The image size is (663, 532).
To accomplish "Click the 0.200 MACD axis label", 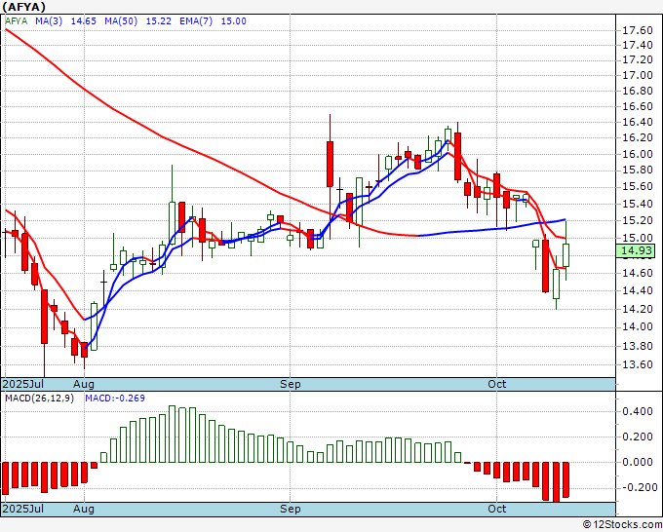I will [x=638, y=437].
